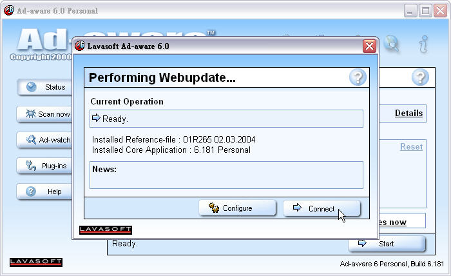Click the globe webupdate icon in main toolbar

pos(392,44)
